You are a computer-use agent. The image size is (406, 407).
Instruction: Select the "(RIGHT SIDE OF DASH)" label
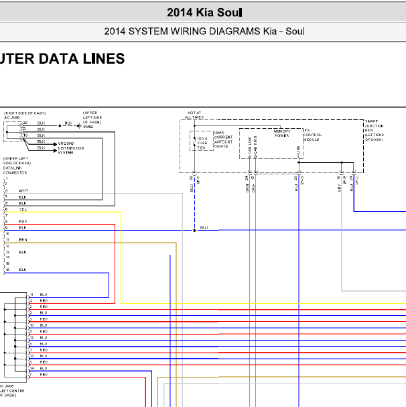coord(25,113)
